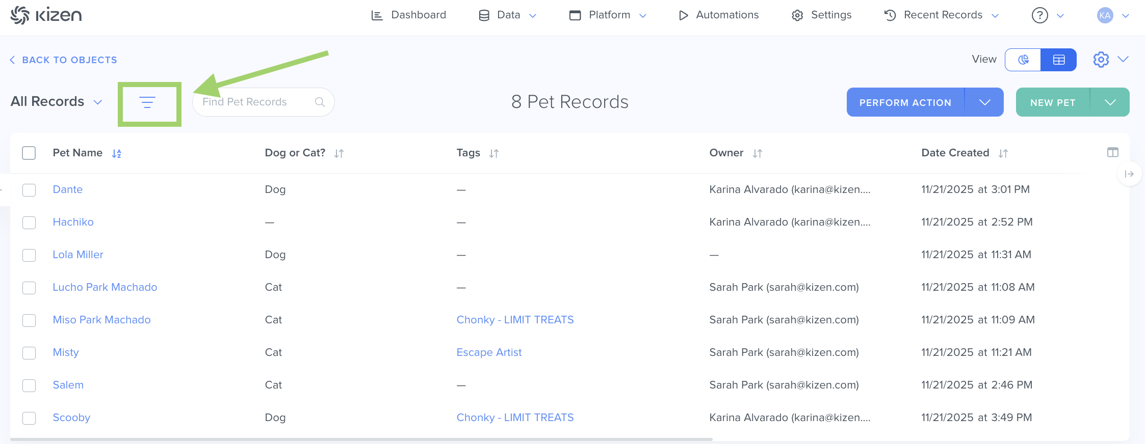Click Scooby's Chonky - LIMIT TREATS tag
Screen dimensions: 1145x444
click(515, 418)
